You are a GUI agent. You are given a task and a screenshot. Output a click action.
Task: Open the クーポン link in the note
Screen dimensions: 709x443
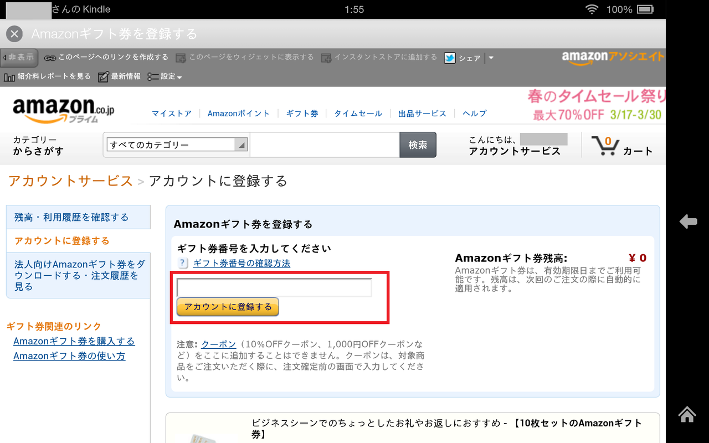click(x=219, y=344)
